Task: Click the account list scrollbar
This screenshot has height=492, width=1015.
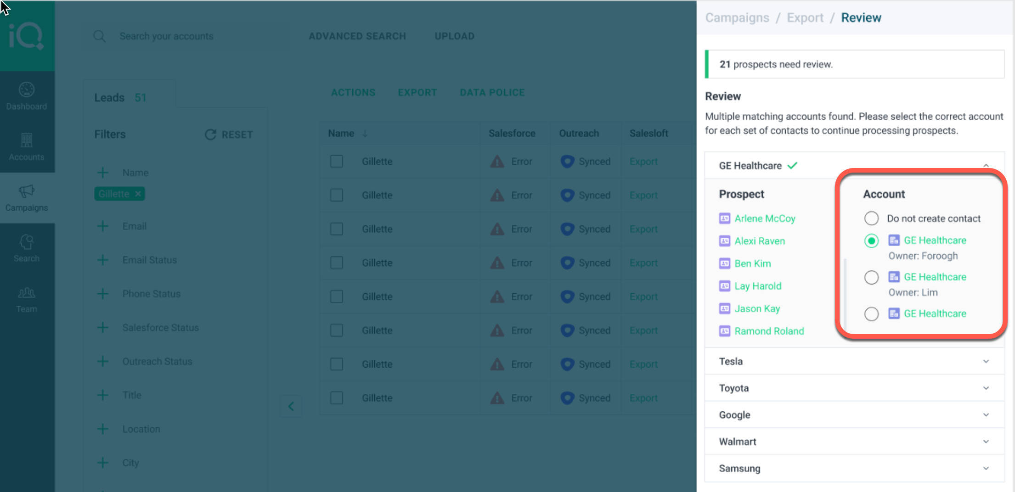Action: click(846, 294)
